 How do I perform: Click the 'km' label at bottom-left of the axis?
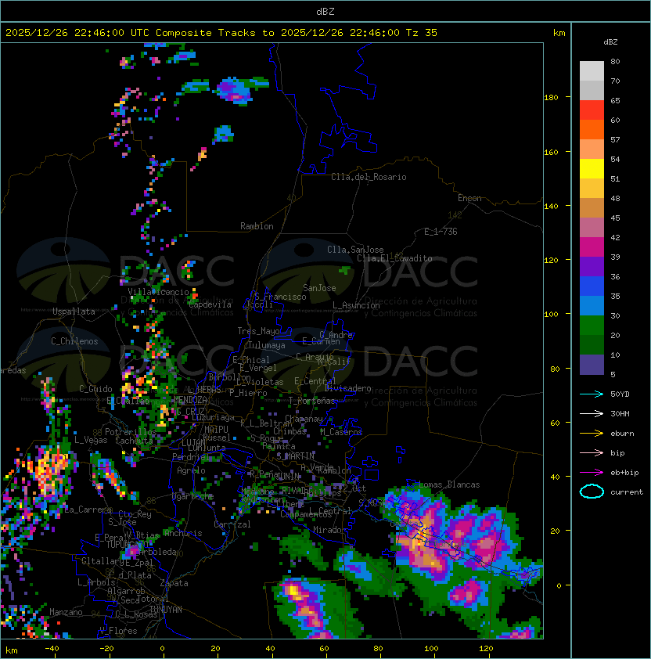(x=12, y=650)
